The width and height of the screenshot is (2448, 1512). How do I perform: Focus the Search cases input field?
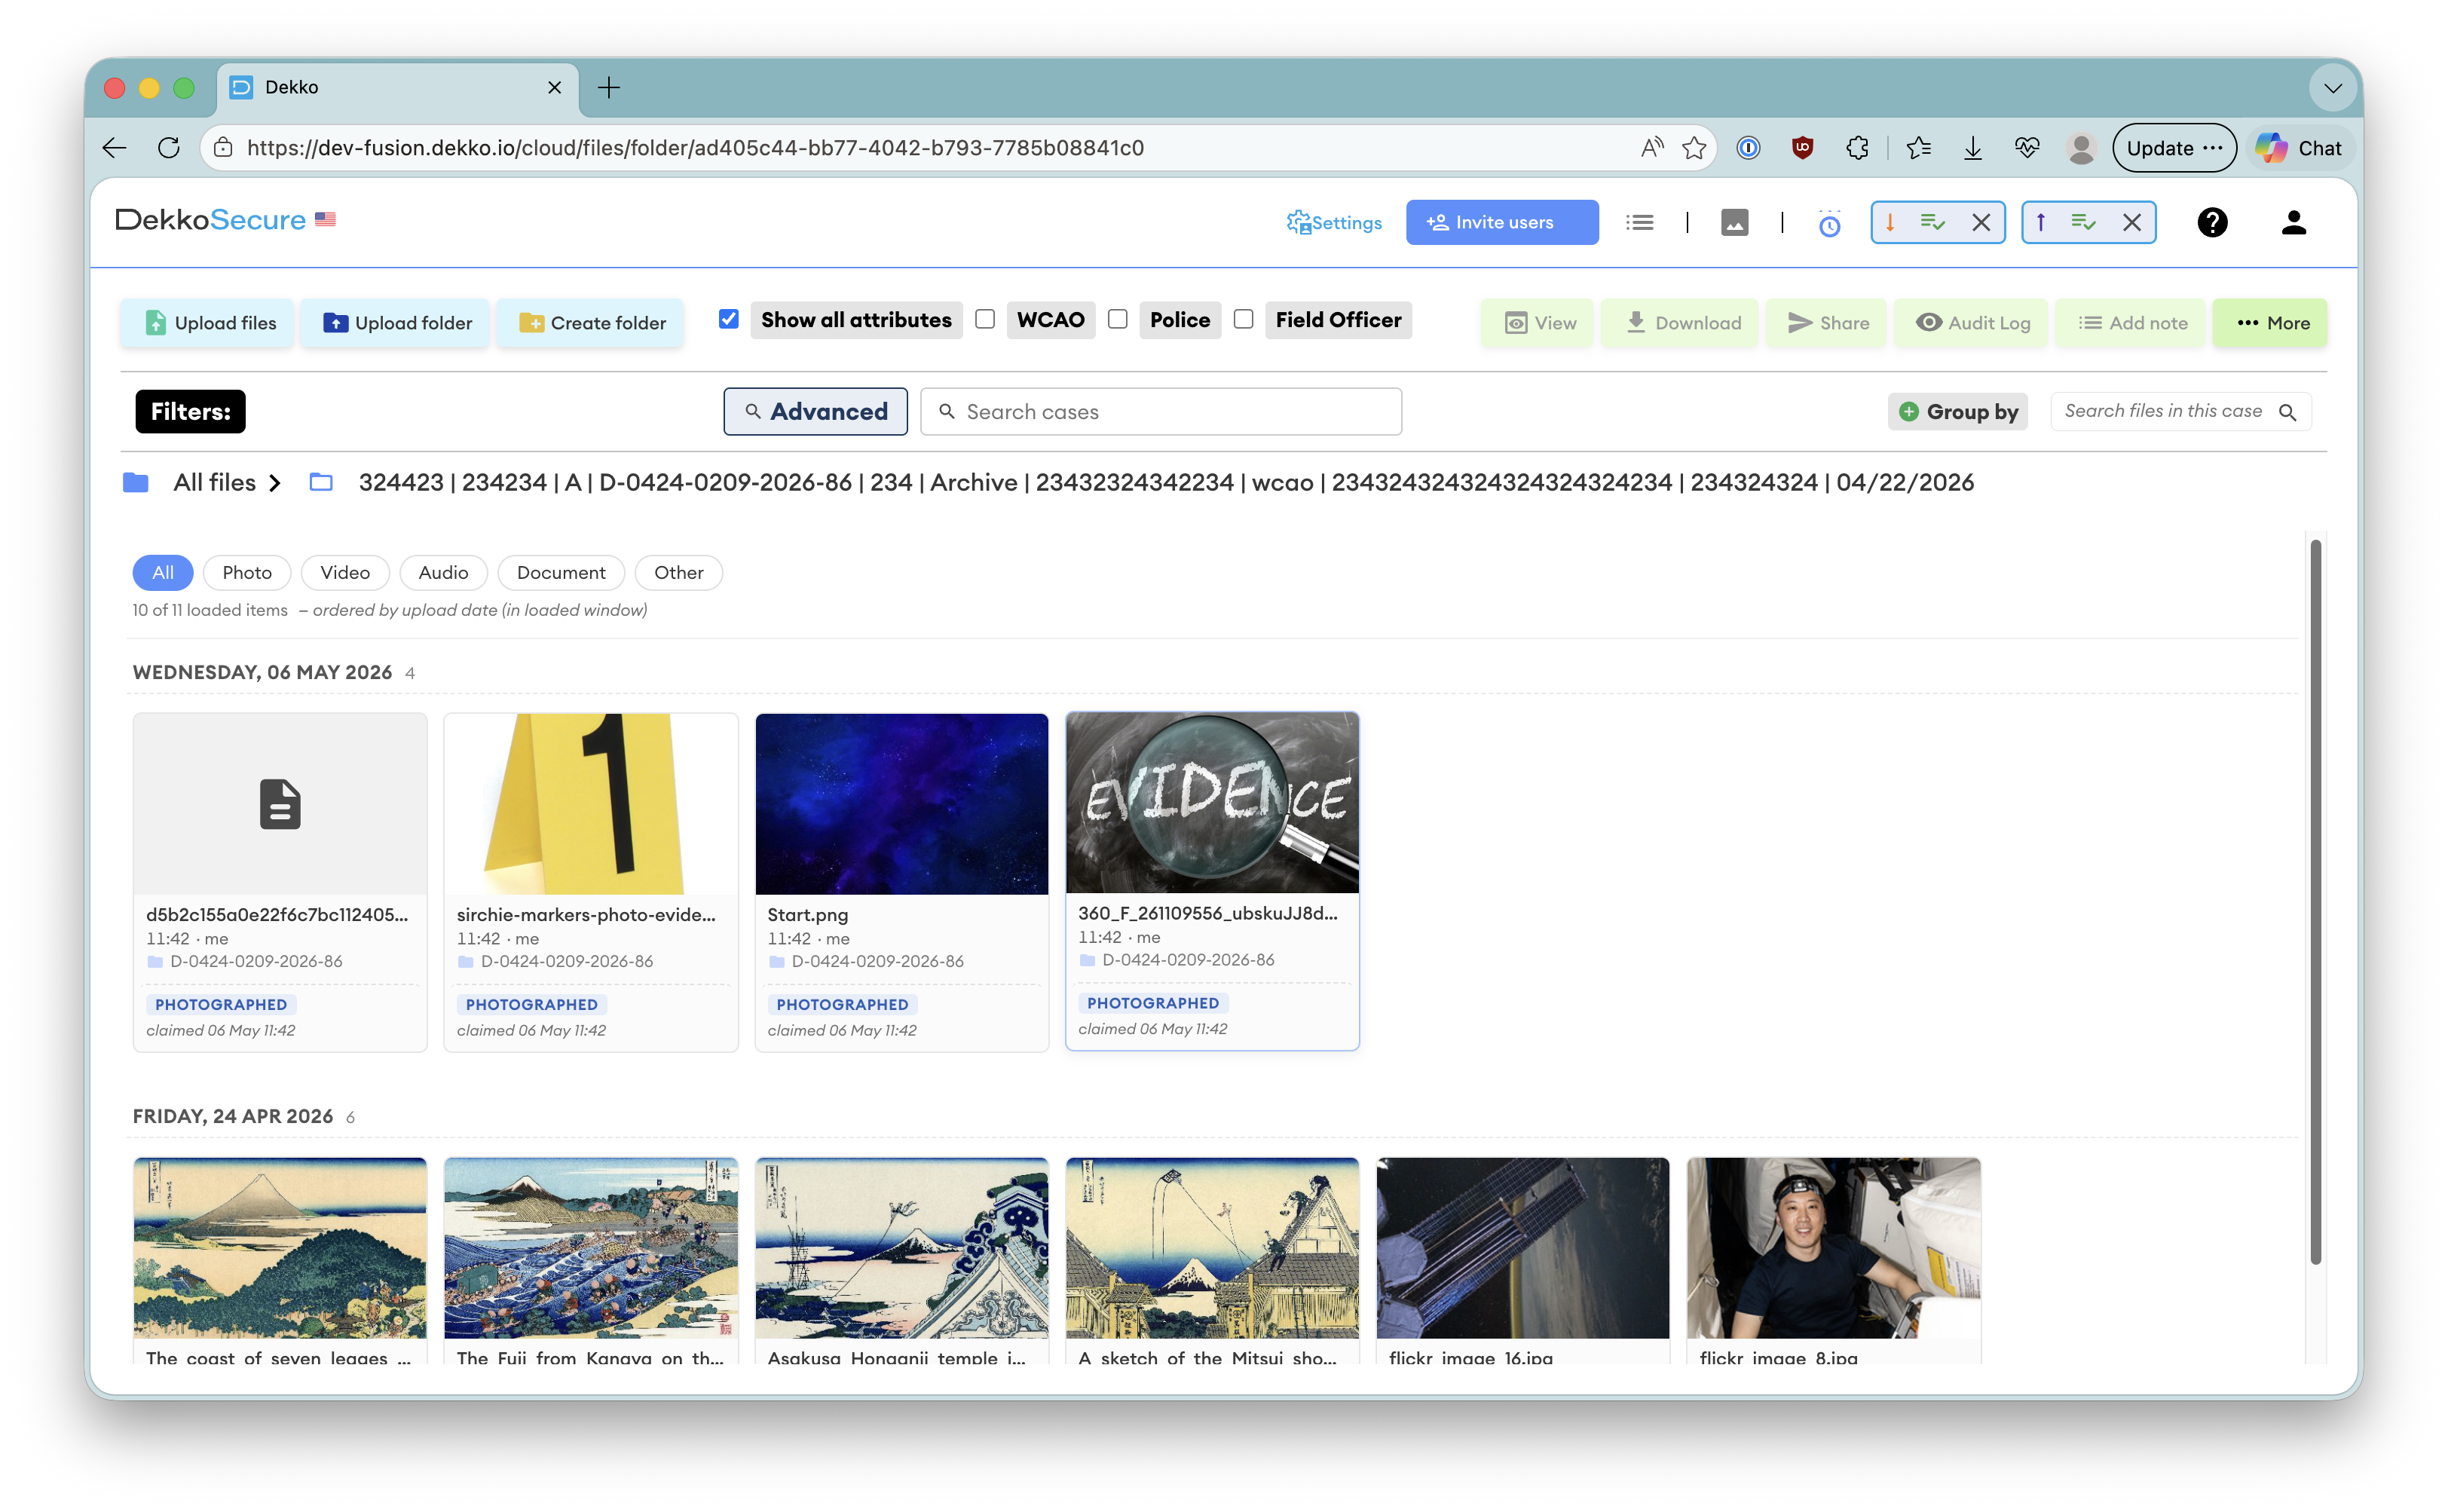1161,412
